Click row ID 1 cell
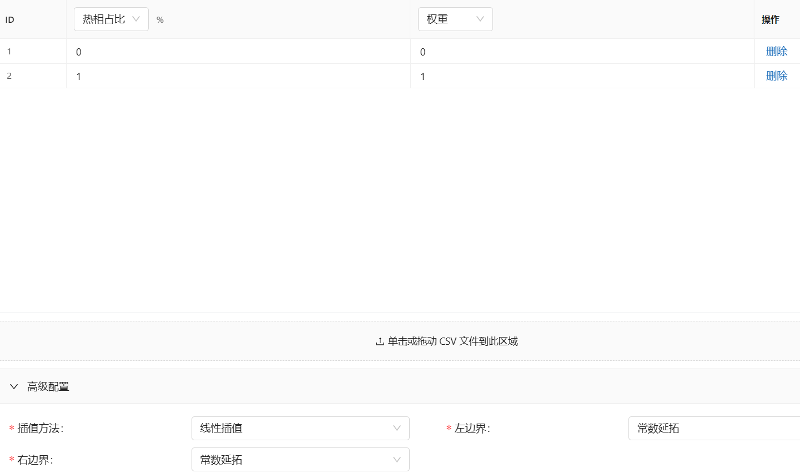Image resolution: width=800 pixels, height=473 pixels. point(33,52)
